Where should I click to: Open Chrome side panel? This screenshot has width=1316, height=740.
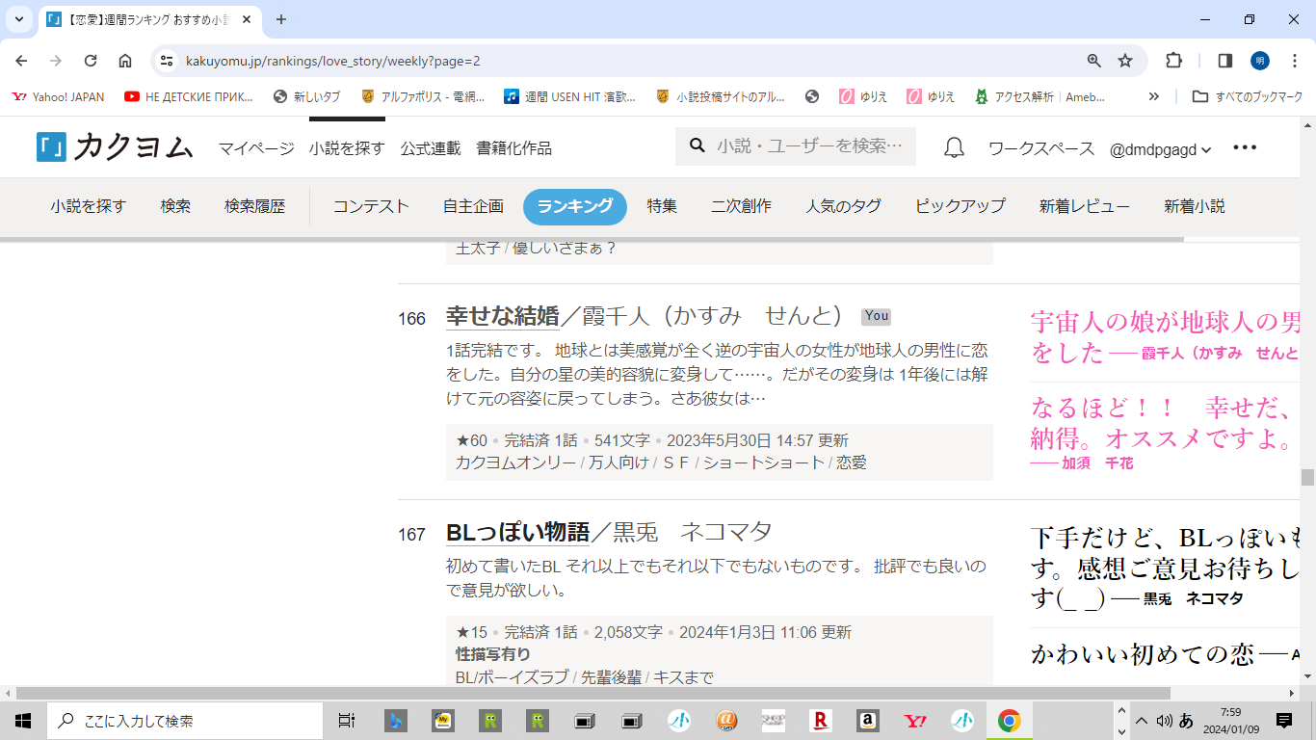pos(1224,61)
